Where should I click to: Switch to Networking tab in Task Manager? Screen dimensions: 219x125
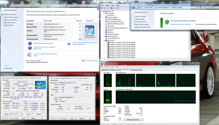pos(134,70)
